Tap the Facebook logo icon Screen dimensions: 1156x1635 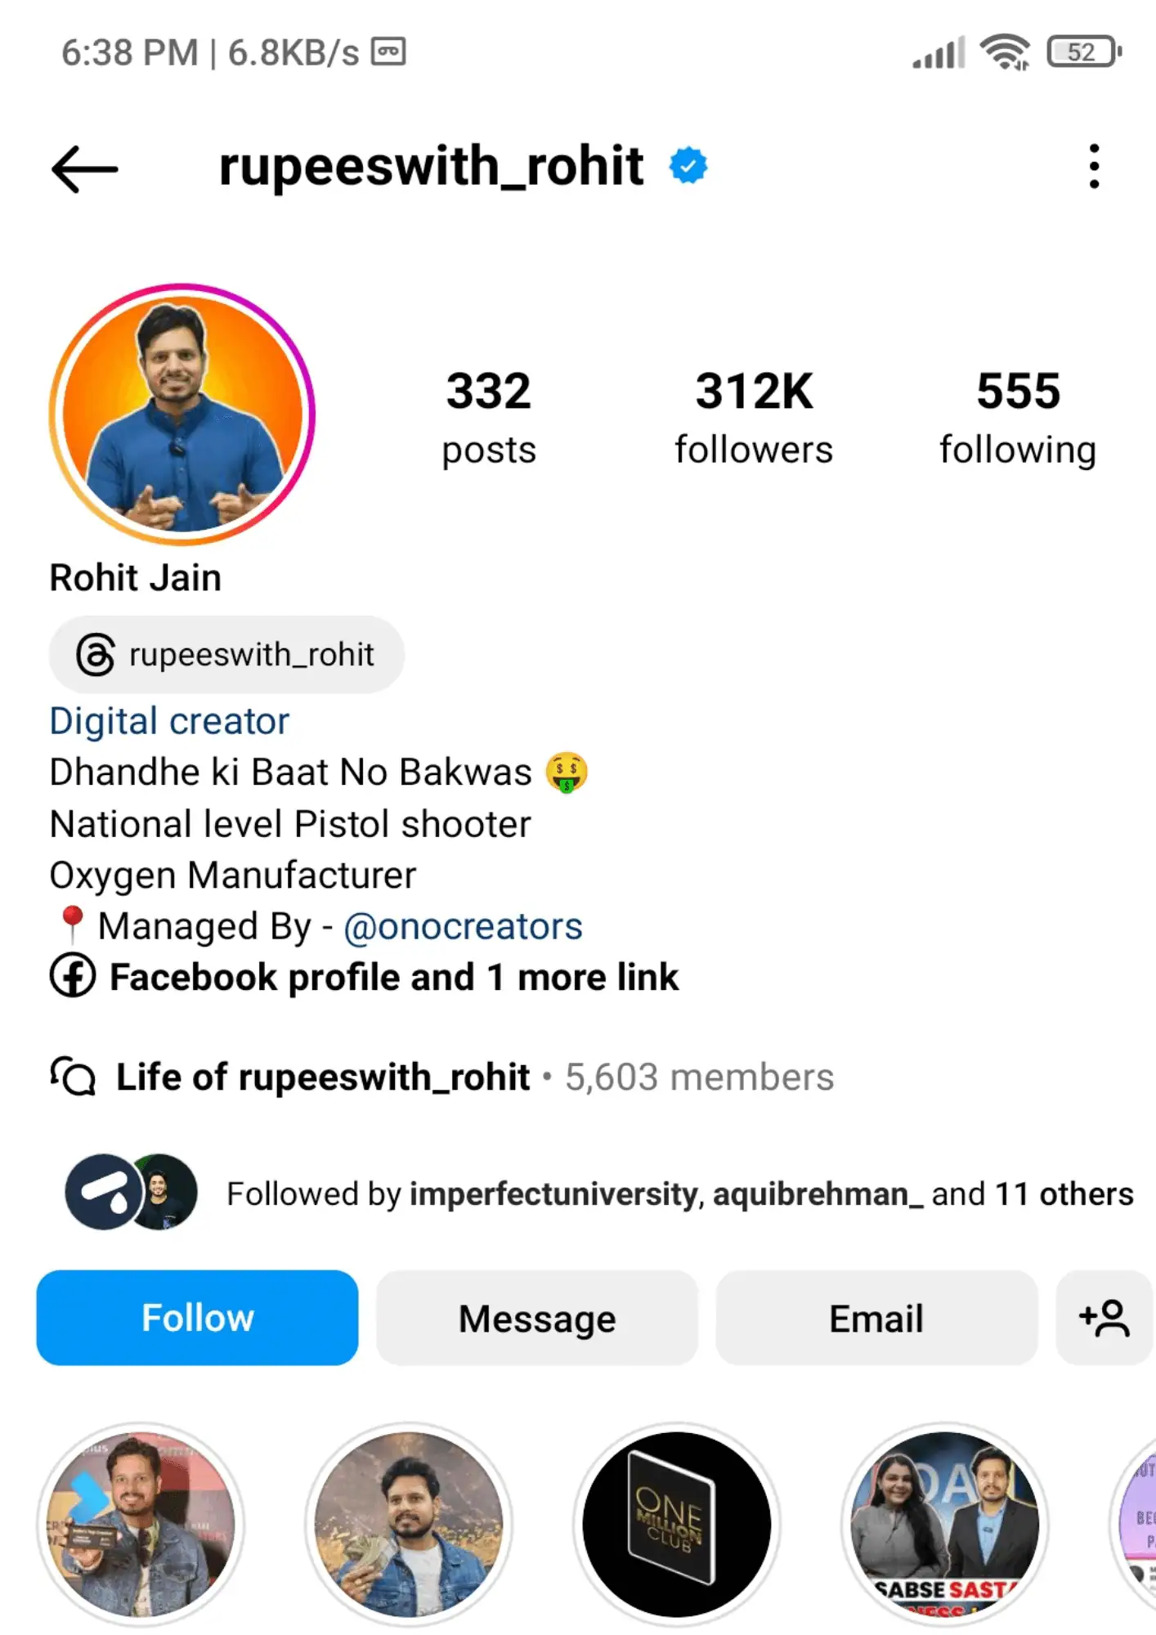[x=73, y=976]
